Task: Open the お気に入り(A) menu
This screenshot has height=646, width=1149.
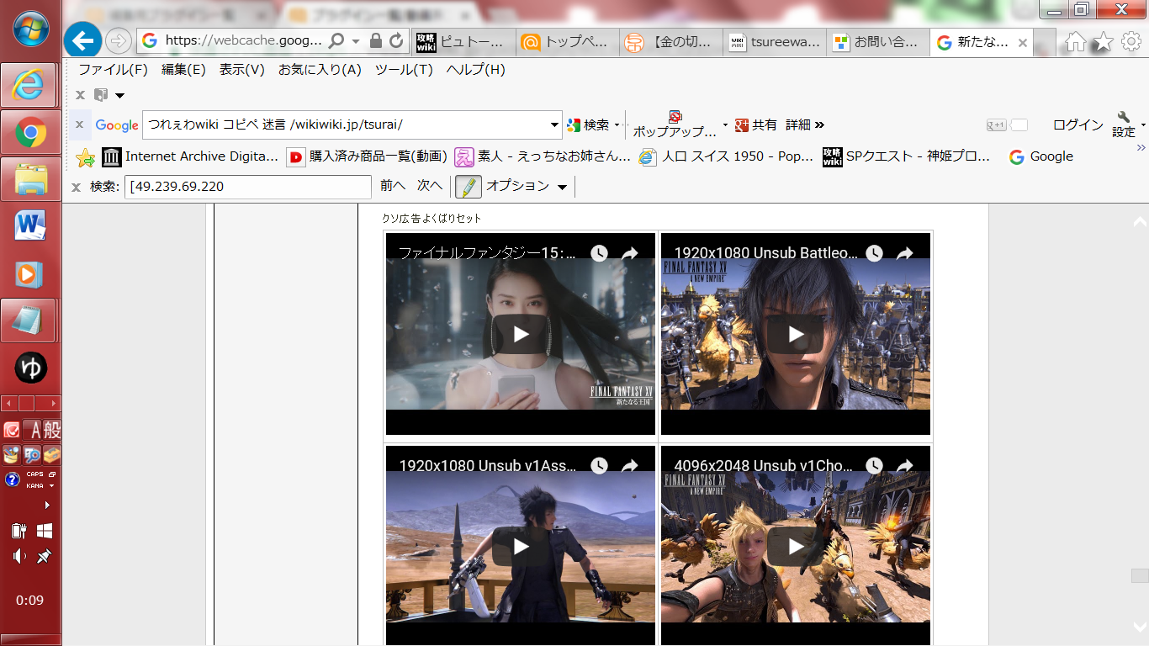Action: (320, 70)
